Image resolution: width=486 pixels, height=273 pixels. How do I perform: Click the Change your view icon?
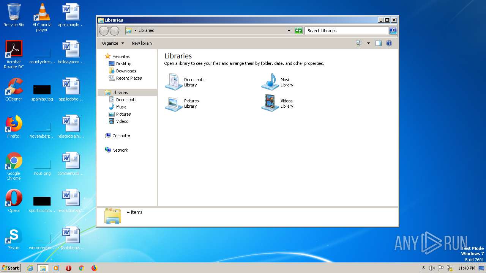click(359, 43)
